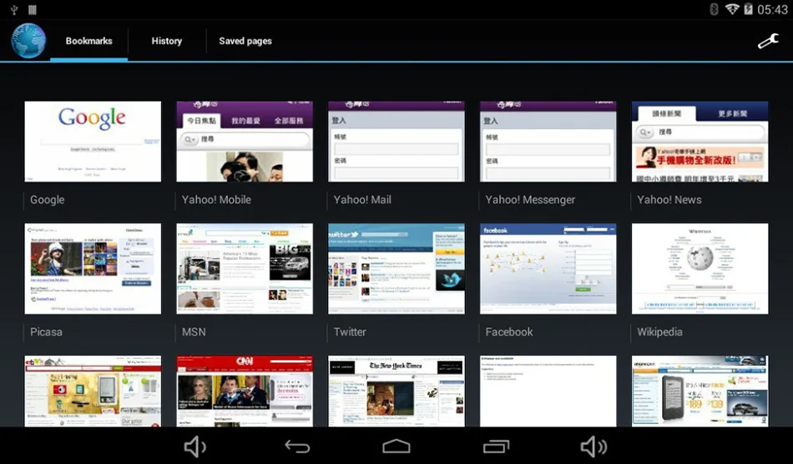Image resolution: width=793 pixels, height=464 pixels.
Task: Tap the battery status icon
Action: pos(748,9)
